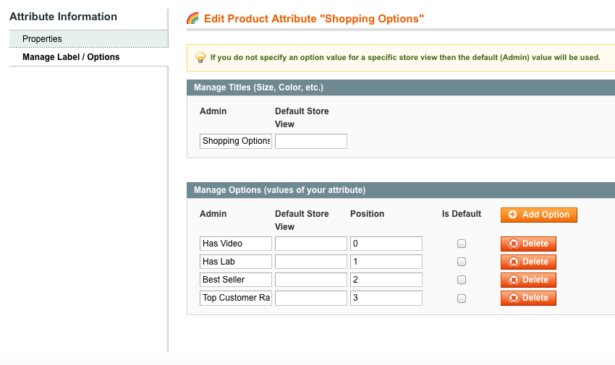The width and height of the screenshot is (615, 365).
Task: Toggle the Is Default checkbox for Has Lab
Action: coord(462,262)
